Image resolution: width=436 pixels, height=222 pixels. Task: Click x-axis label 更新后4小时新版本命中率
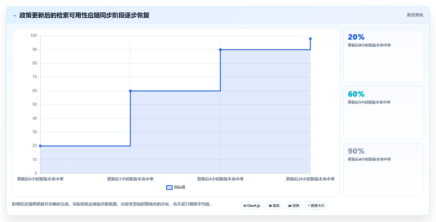[220, 179]
